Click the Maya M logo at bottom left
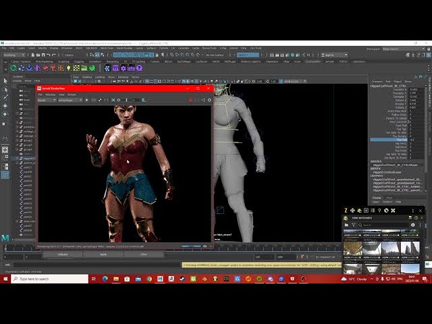 5,238
